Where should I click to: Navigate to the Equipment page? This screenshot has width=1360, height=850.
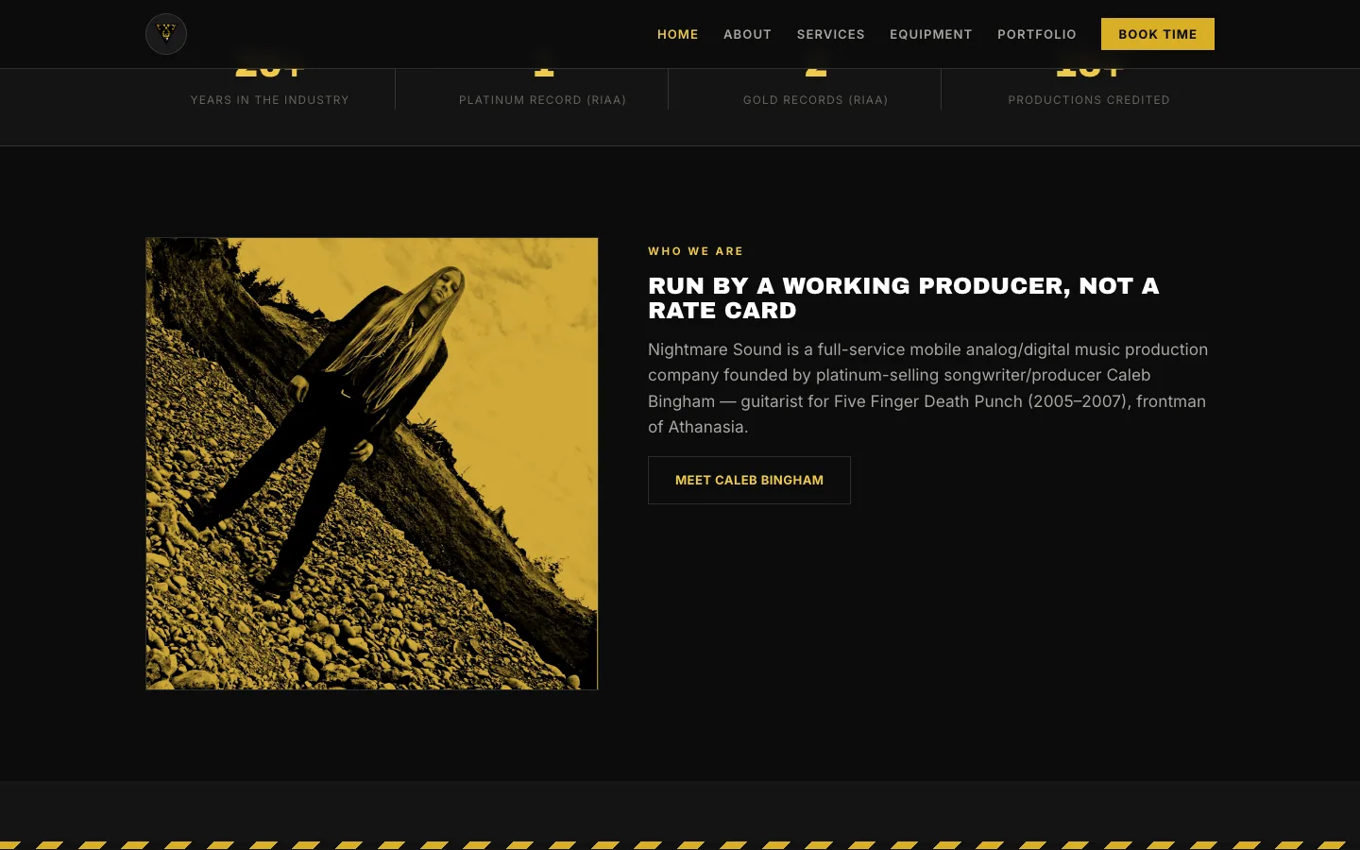(931, 34)
